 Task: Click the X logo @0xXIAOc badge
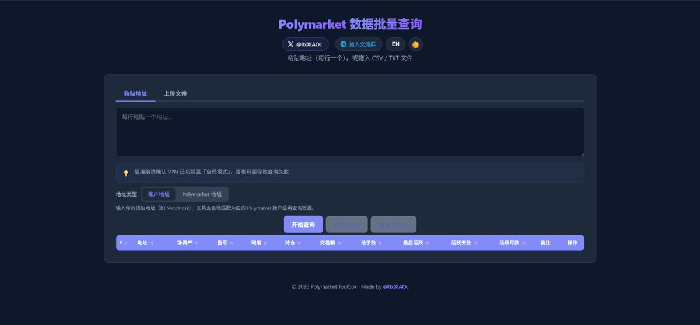click(305, 44)
